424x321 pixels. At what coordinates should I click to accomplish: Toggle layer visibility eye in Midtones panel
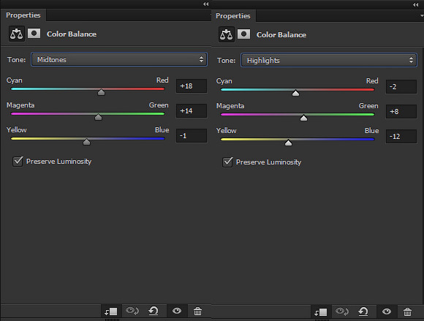(x=177, y=311)
